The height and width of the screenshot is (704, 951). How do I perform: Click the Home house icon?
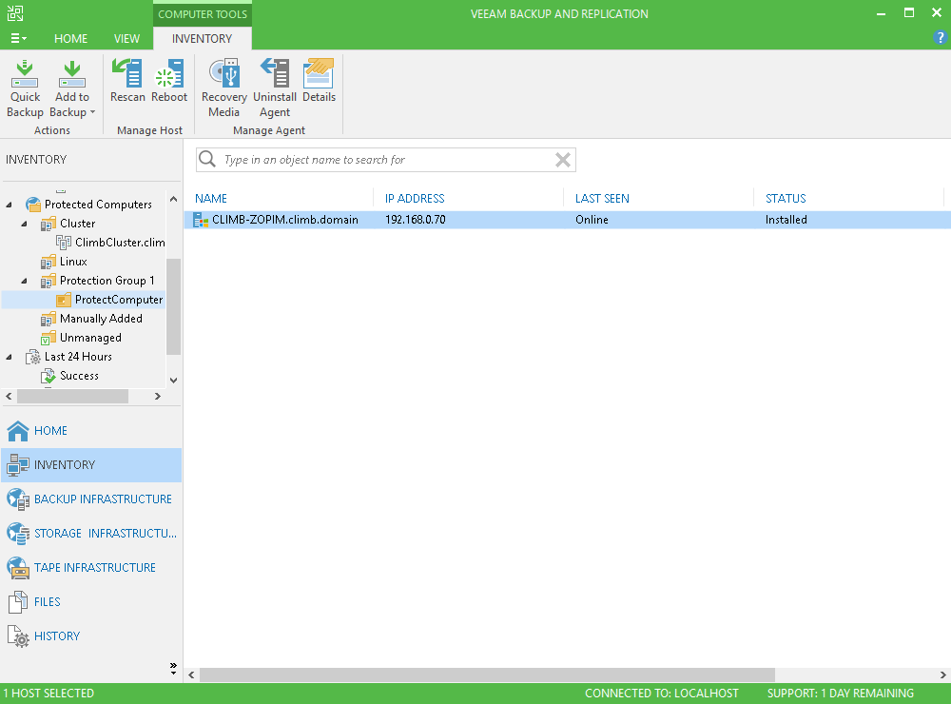(18, 431)
